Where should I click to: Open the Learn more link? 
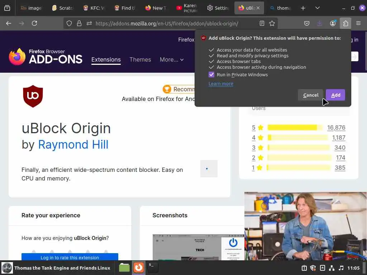tap(221, 84)
